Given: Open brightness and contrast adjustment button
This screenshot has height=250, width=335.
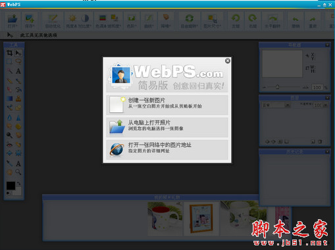Looking at the screenshot, I should pos(78,21).
